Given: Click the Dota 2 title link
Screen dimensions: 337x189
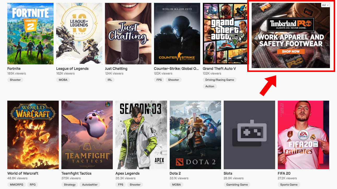Looking at the screenshot, I should tap(175, 173).
